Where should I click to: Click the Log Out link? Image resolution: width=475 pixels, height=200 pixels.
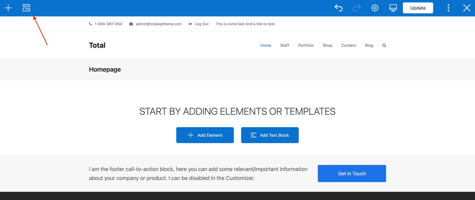click(201, 24)
